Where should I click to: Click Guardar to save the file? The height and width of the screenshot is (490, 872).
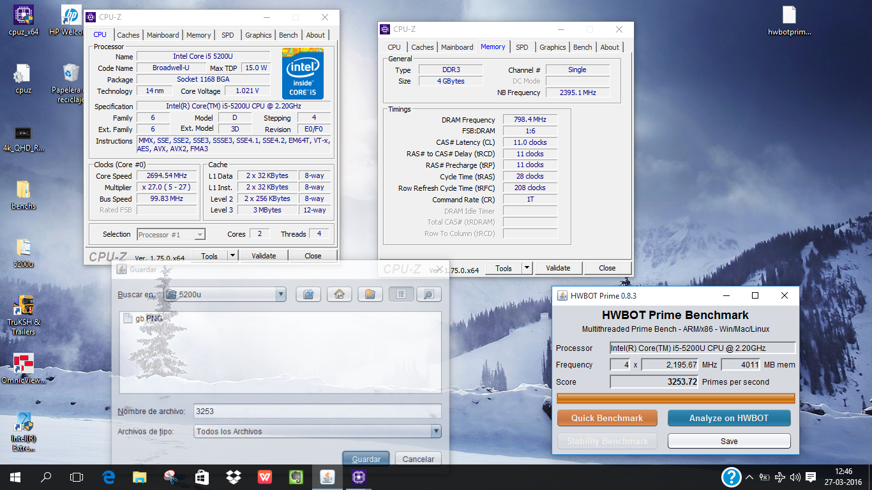(366, 459)
